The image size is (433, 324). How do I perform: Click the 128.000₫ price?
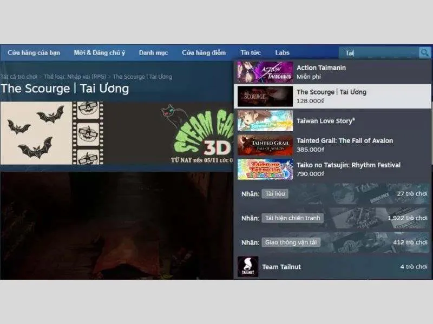click(310, 101)
